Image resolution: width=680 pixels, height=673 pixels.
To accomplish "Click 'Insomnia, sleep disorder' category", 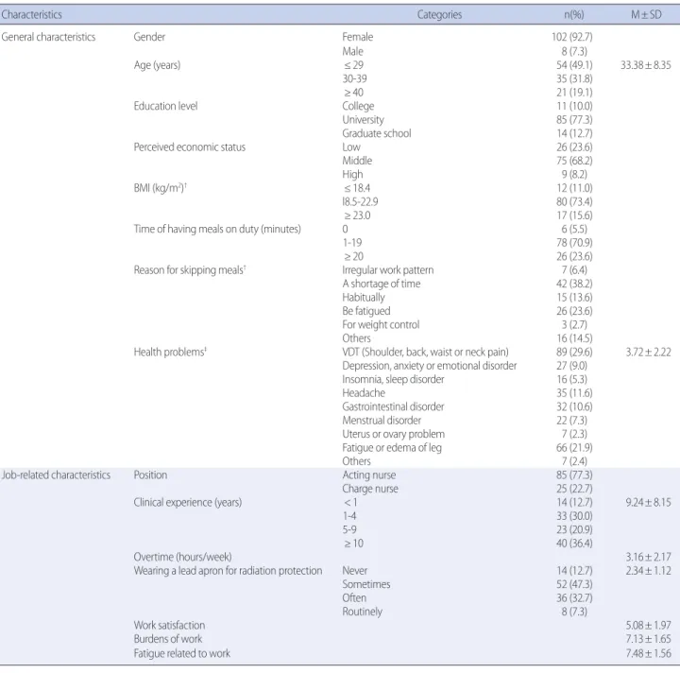I will [x=393, y=379].
